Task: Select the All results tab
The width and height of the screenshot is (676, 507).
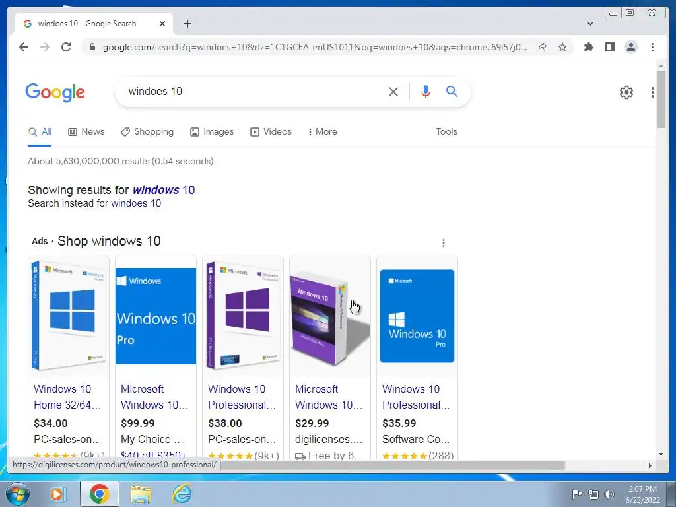Action: pyautogui.click(x=40, y=131)
